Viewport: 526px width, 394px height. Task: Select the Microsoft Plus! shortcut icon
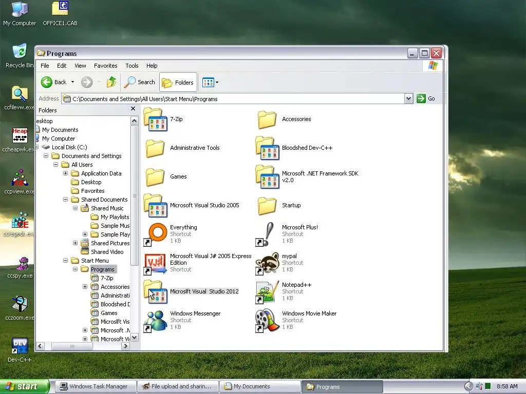tap(267, 234)
